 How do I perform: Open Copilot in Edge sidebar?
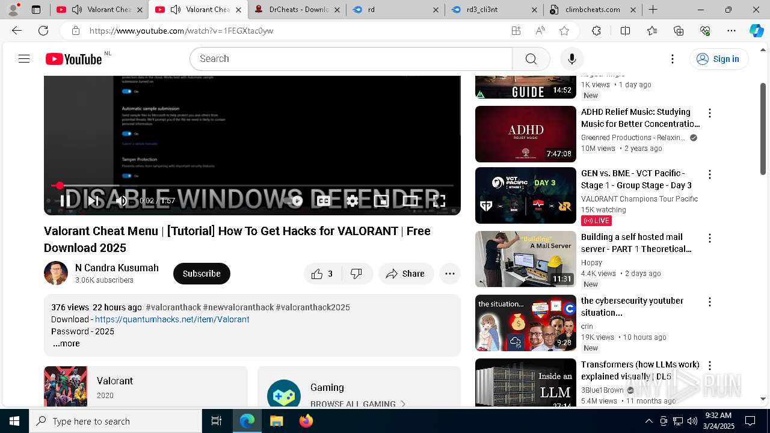[756, 31]
